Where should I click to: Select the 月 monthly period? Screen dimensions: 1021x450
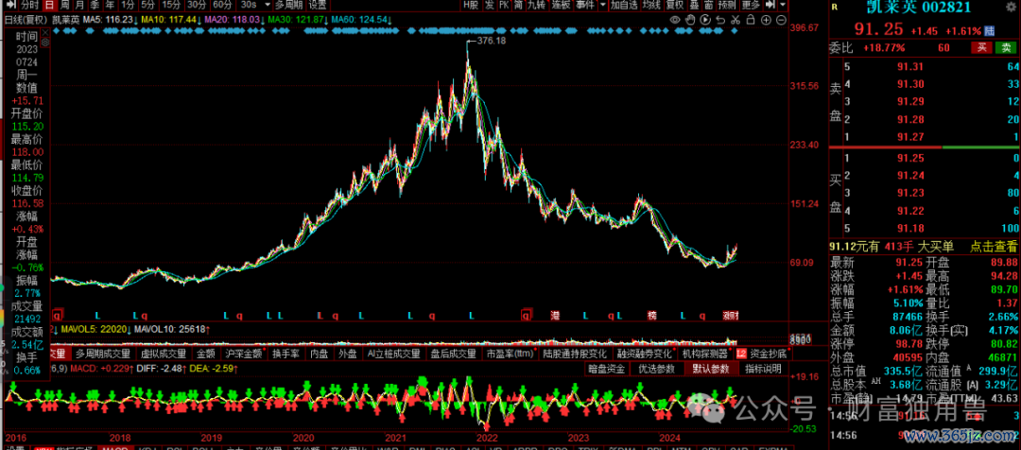pos(79,6)
